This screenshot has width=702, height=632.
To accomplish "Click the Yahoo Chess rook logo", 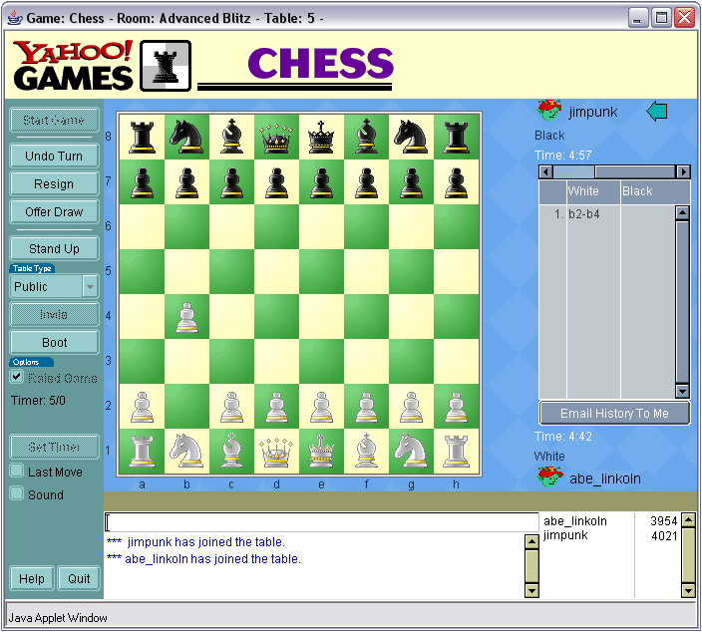I will [x=166, y=66].
